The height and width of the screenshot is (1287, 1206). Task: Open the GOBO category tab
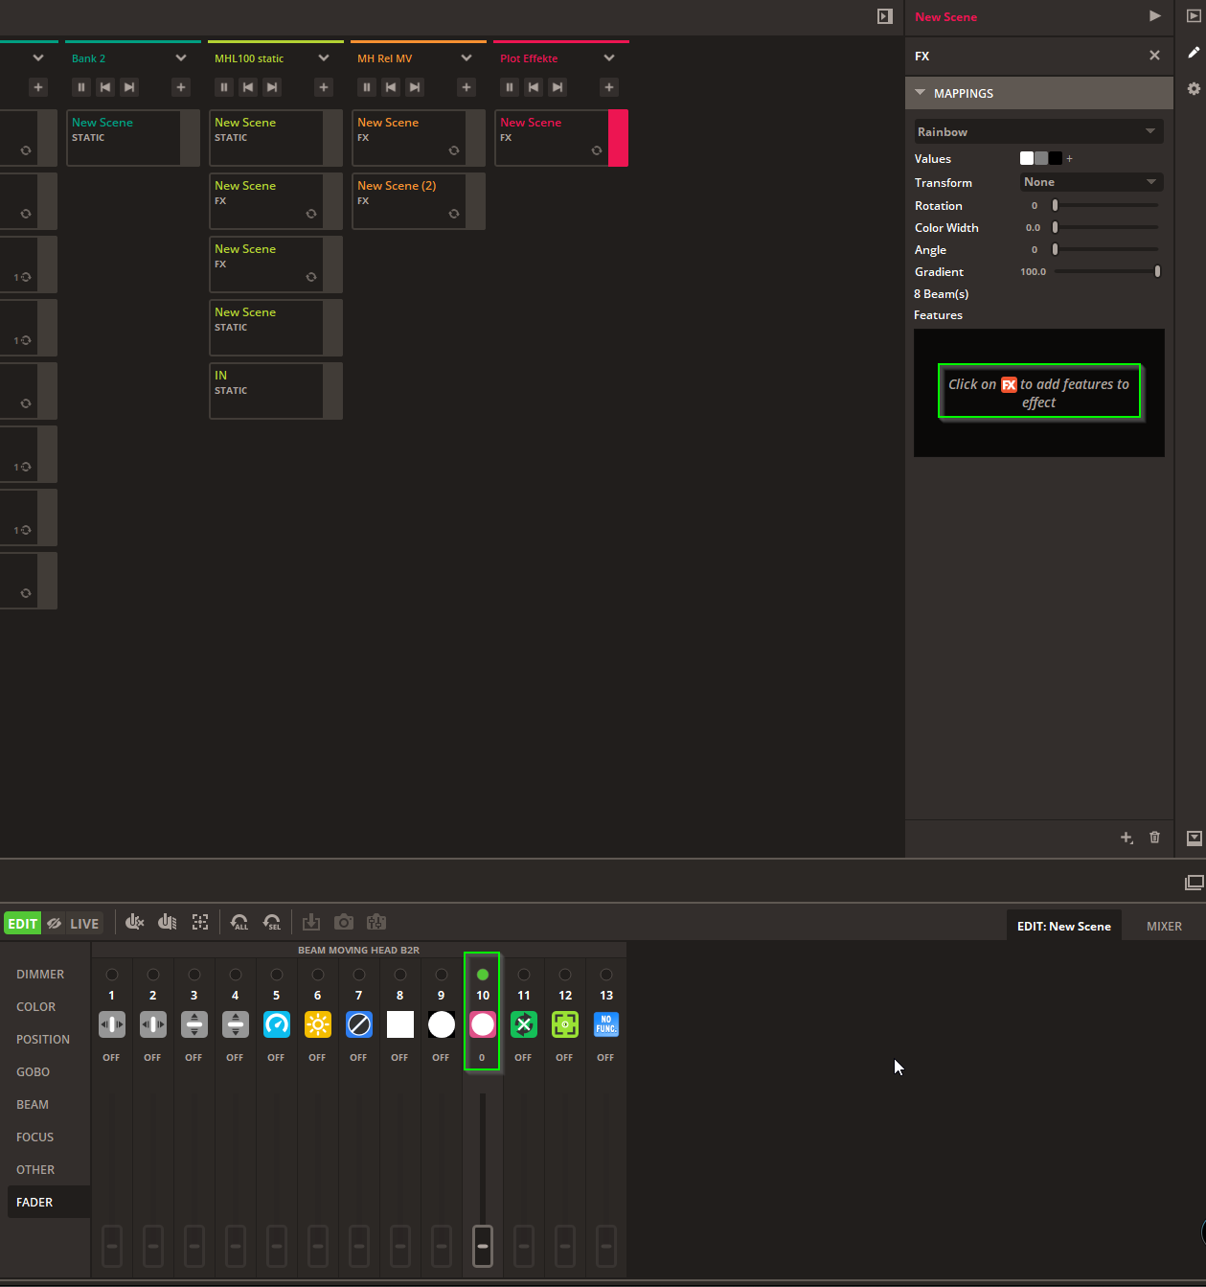pos(34,1071)
